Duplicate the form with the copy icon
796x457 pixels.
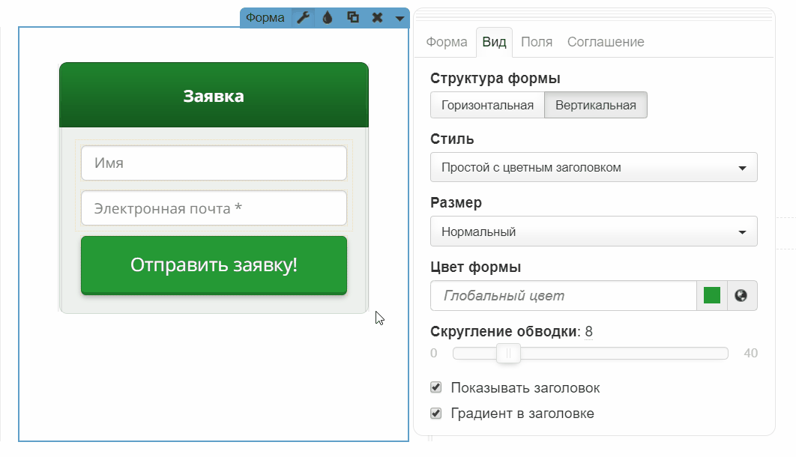352,18
